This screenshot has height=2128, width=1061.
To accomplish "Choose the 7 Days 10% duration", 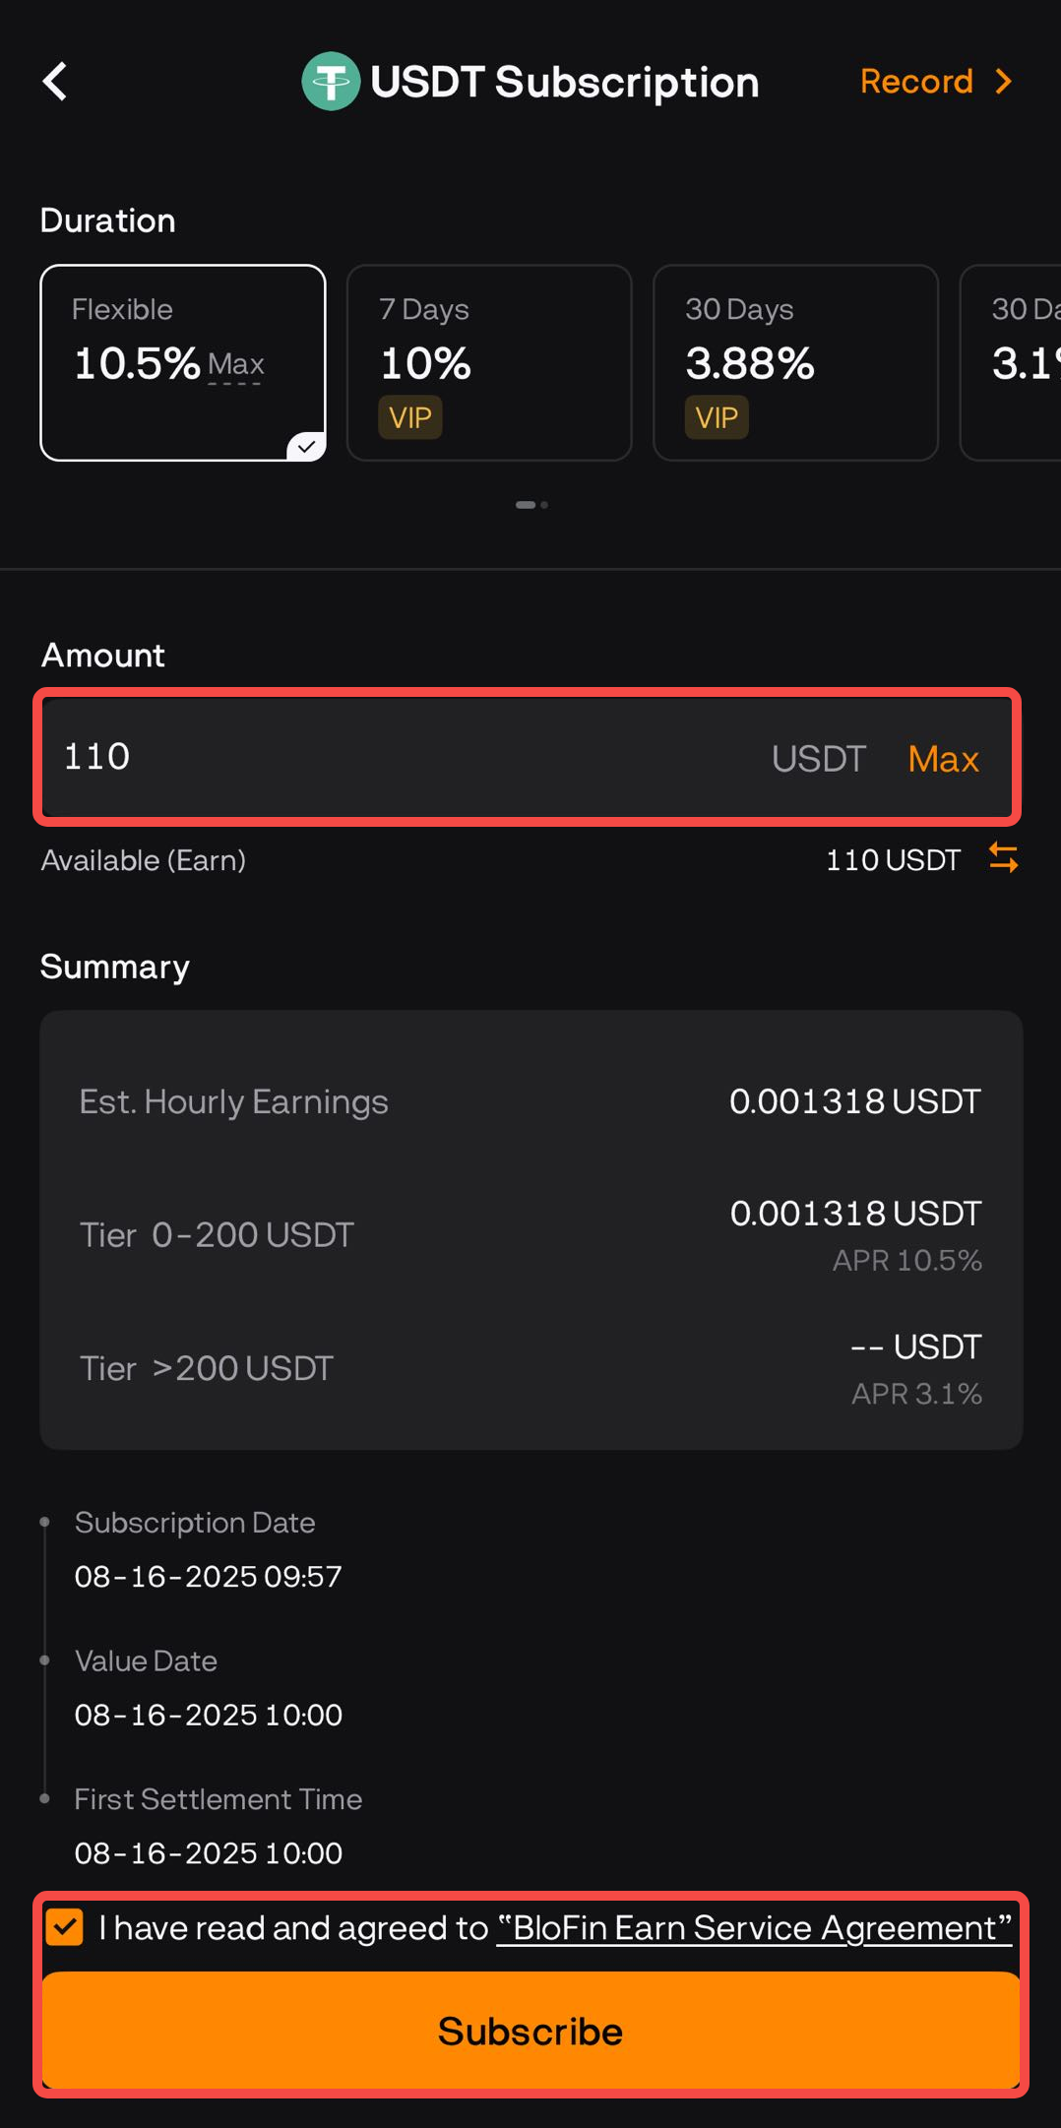I will tap(489, 362).
